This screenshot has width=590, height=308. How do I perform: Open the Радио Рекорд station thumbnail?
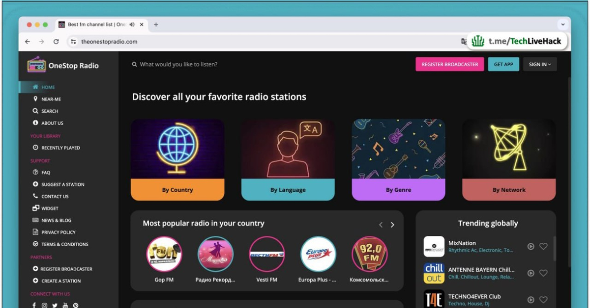tap(215, 254)
